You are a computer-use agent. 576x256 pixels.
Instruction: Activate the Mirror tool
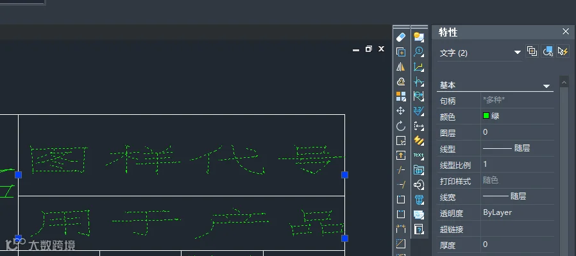[x=401, y=67]
